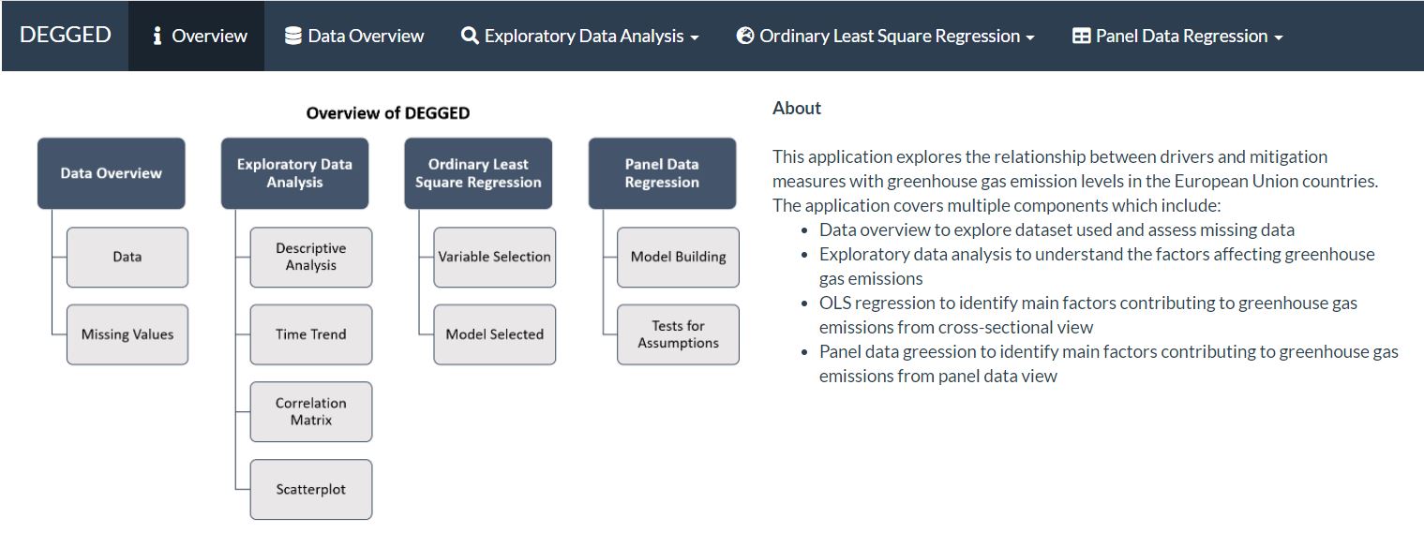Click the Scatterplot diagram box
The image size is (1424, 533).
tap(311, 489)
